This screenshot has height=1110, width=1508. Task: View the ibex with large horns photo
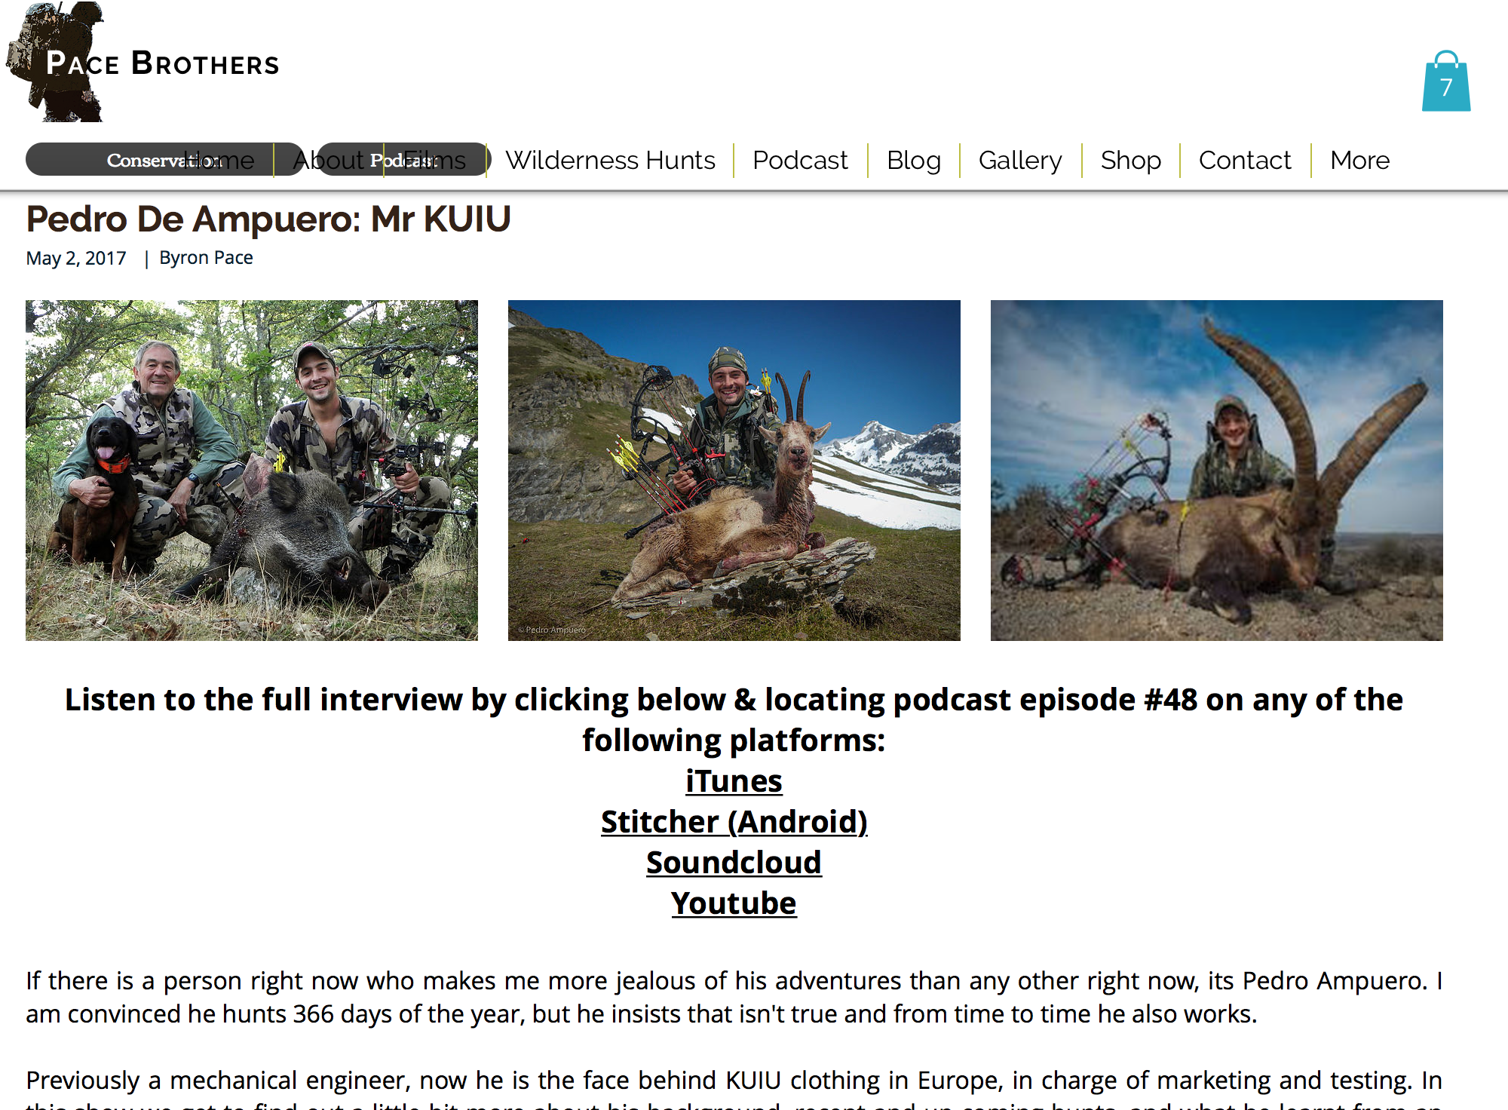click(x=1217, y=471)
